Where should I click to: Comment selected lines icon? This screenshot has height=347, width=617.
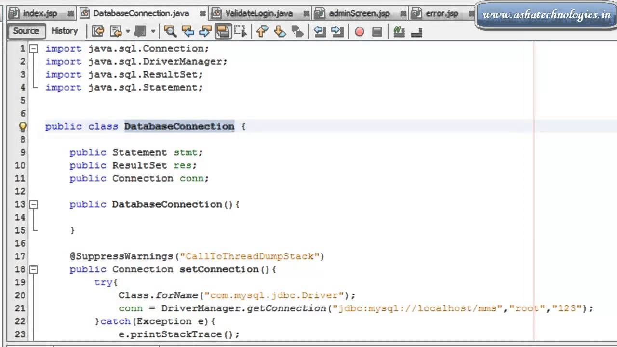pos(399,32)
